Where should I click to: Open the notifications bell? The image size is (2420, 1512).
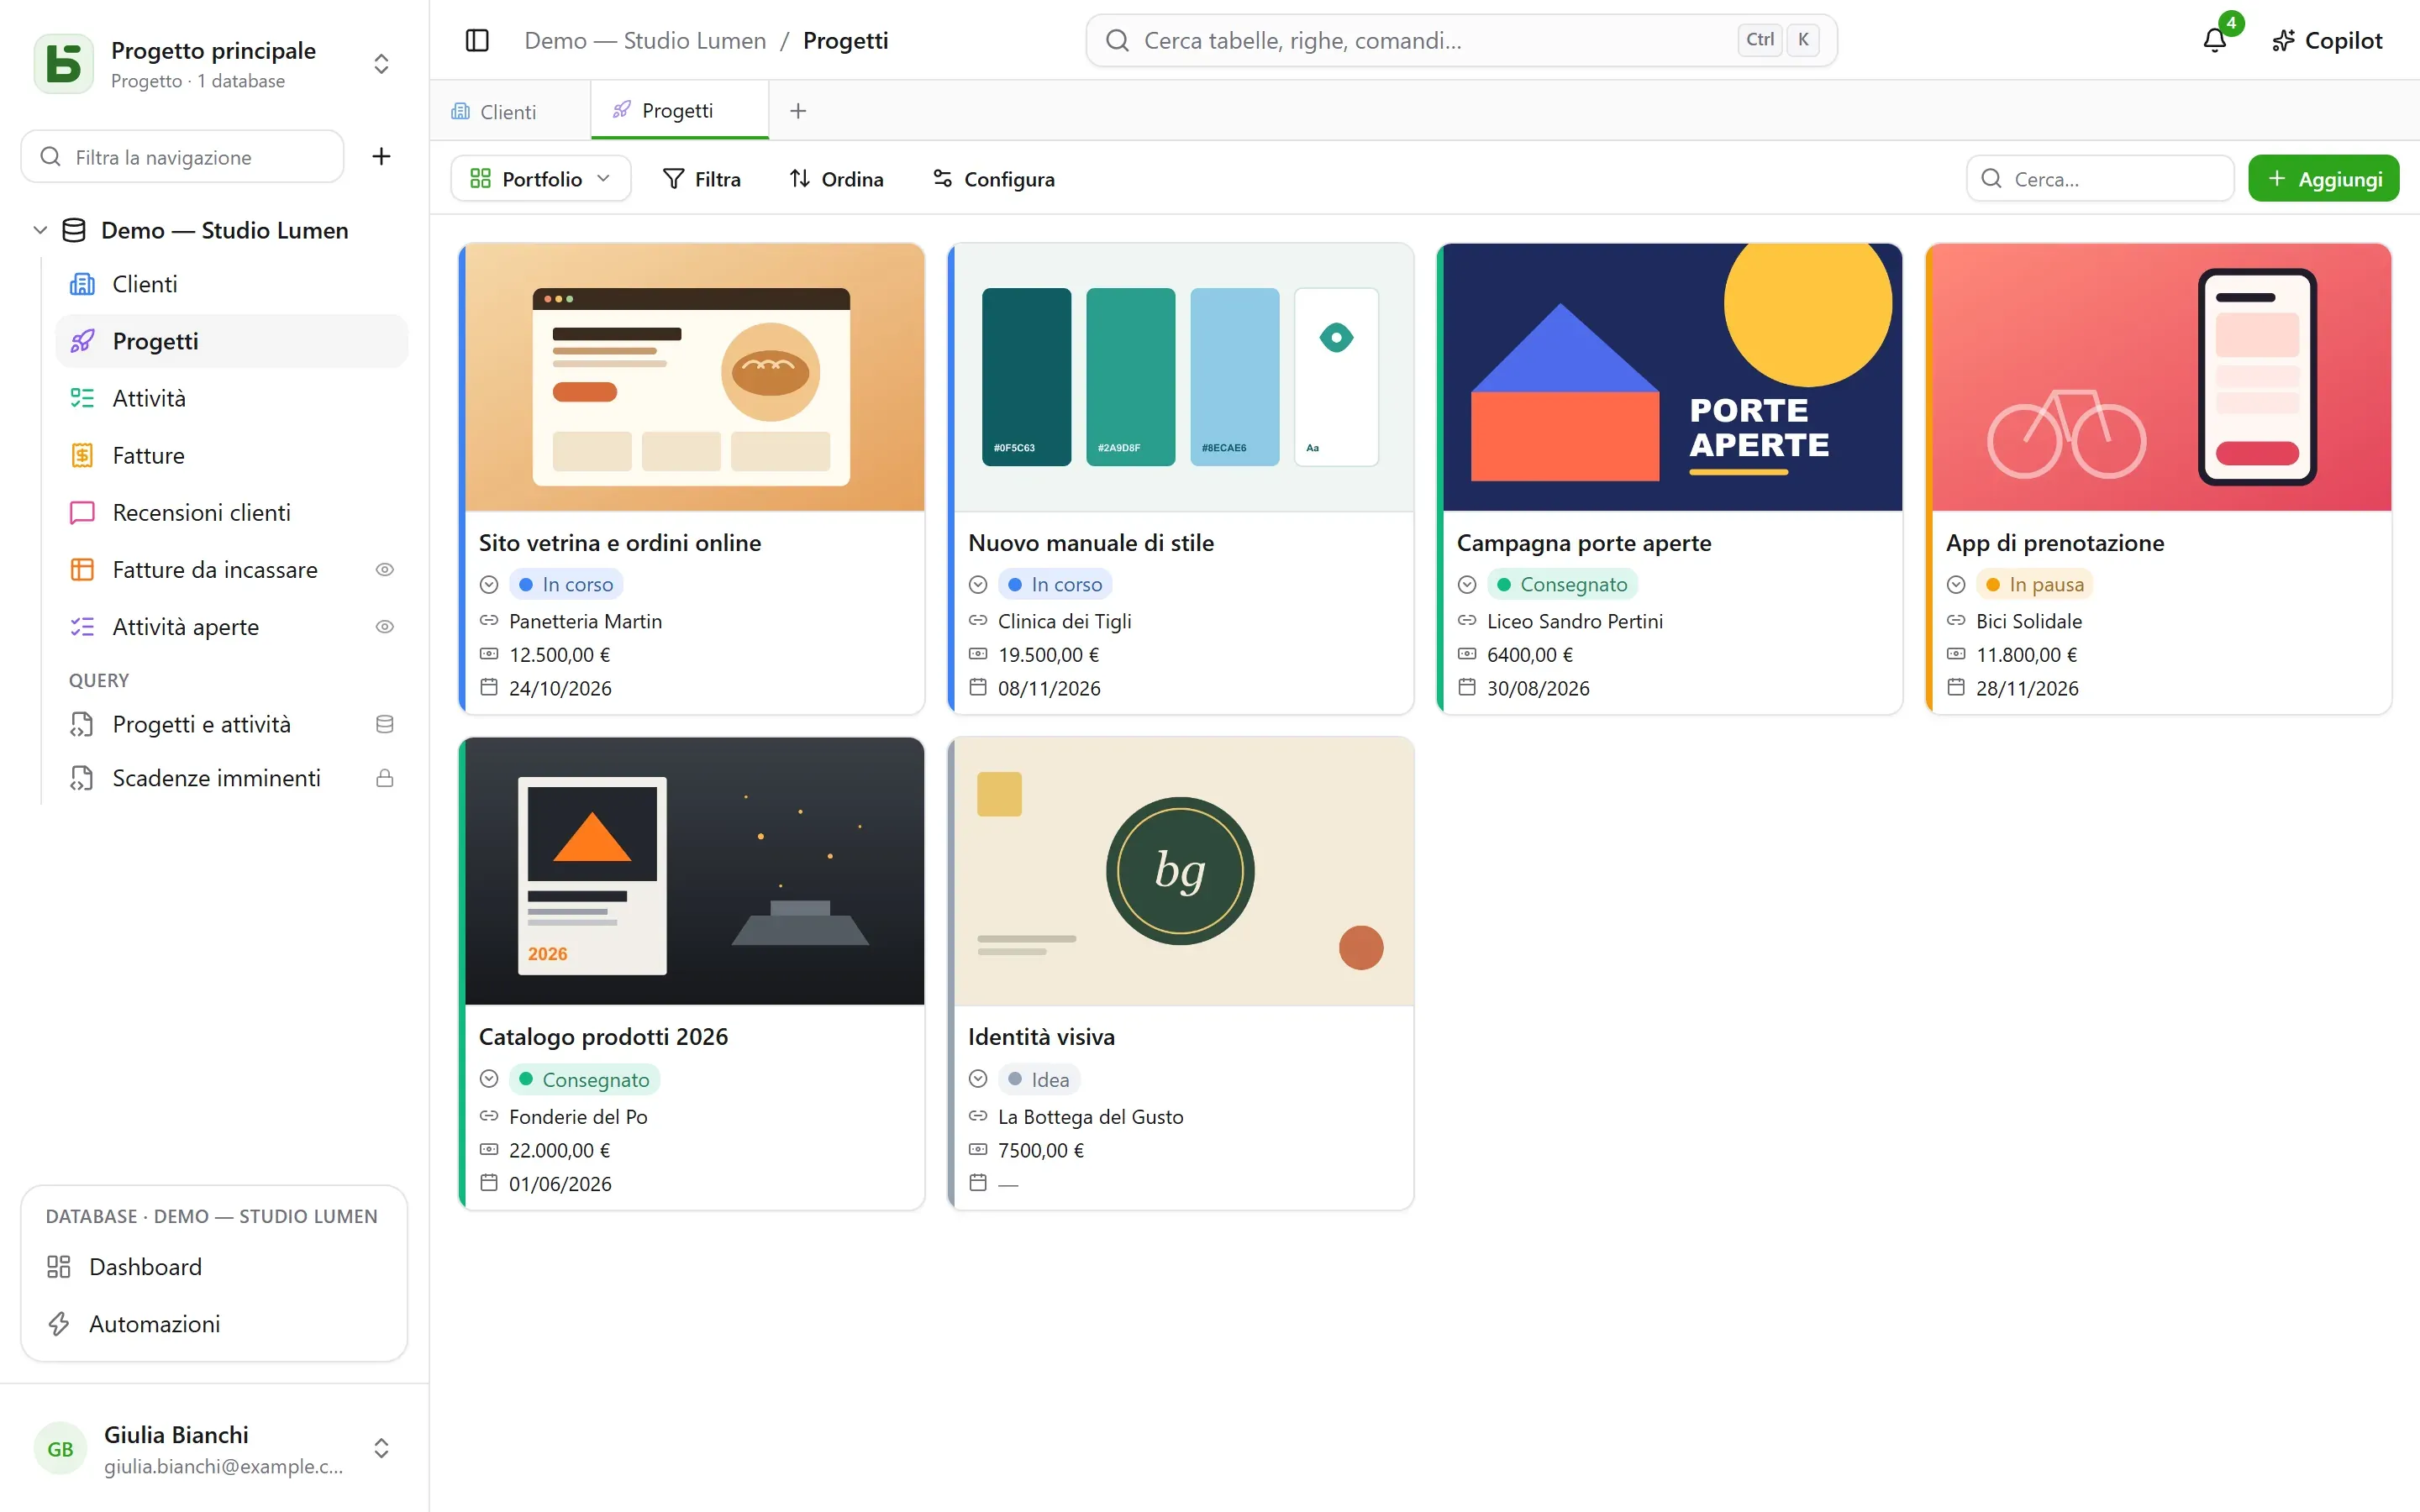click(x=2215, y=40)
